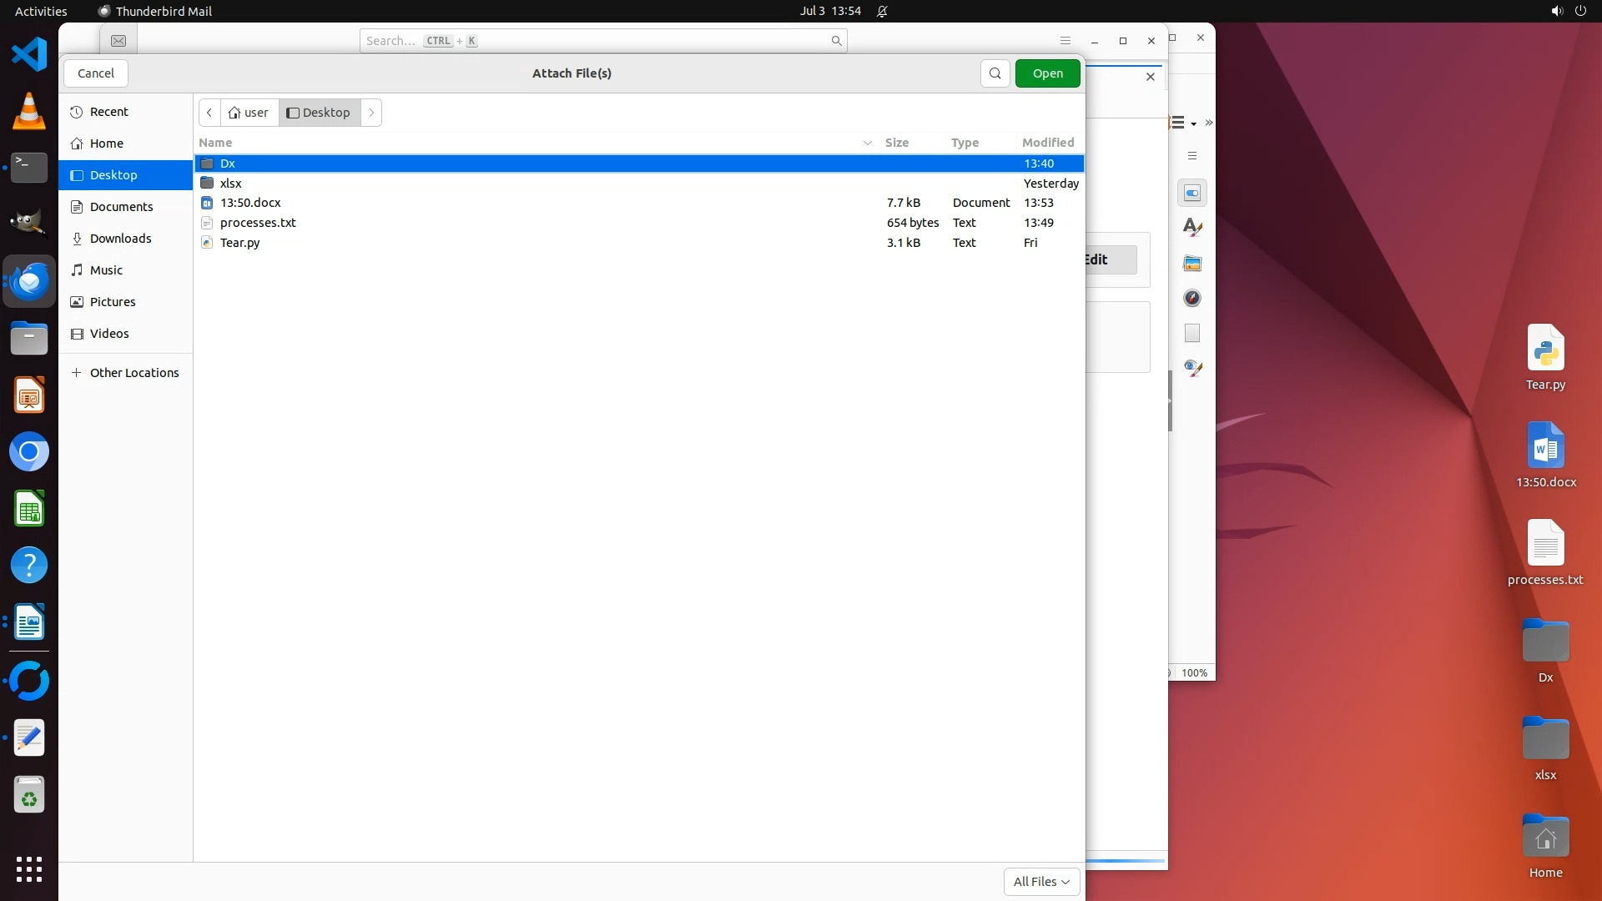Viewport: 1602px width, 901px height.
Task: Click Thunderbird hamburger menu icon
Action: pos(1065,41)
